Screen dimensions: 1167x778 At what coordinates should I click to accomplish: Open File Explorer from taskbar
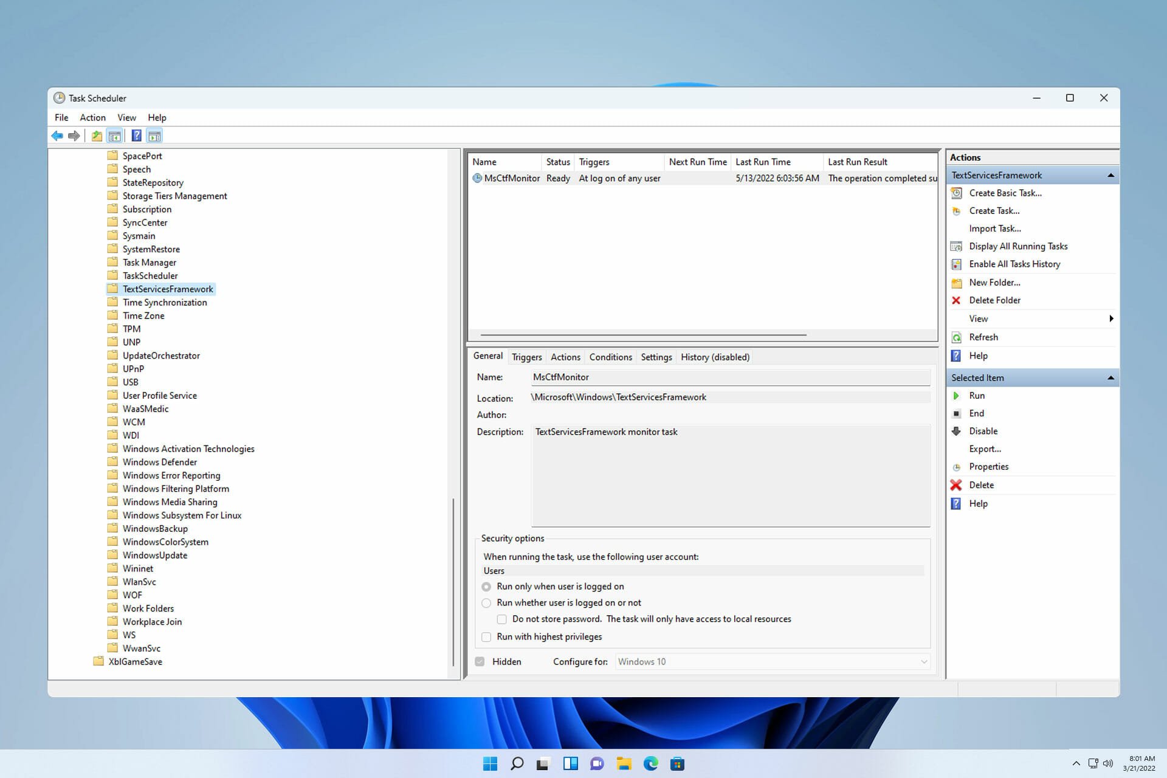[624, 763]
